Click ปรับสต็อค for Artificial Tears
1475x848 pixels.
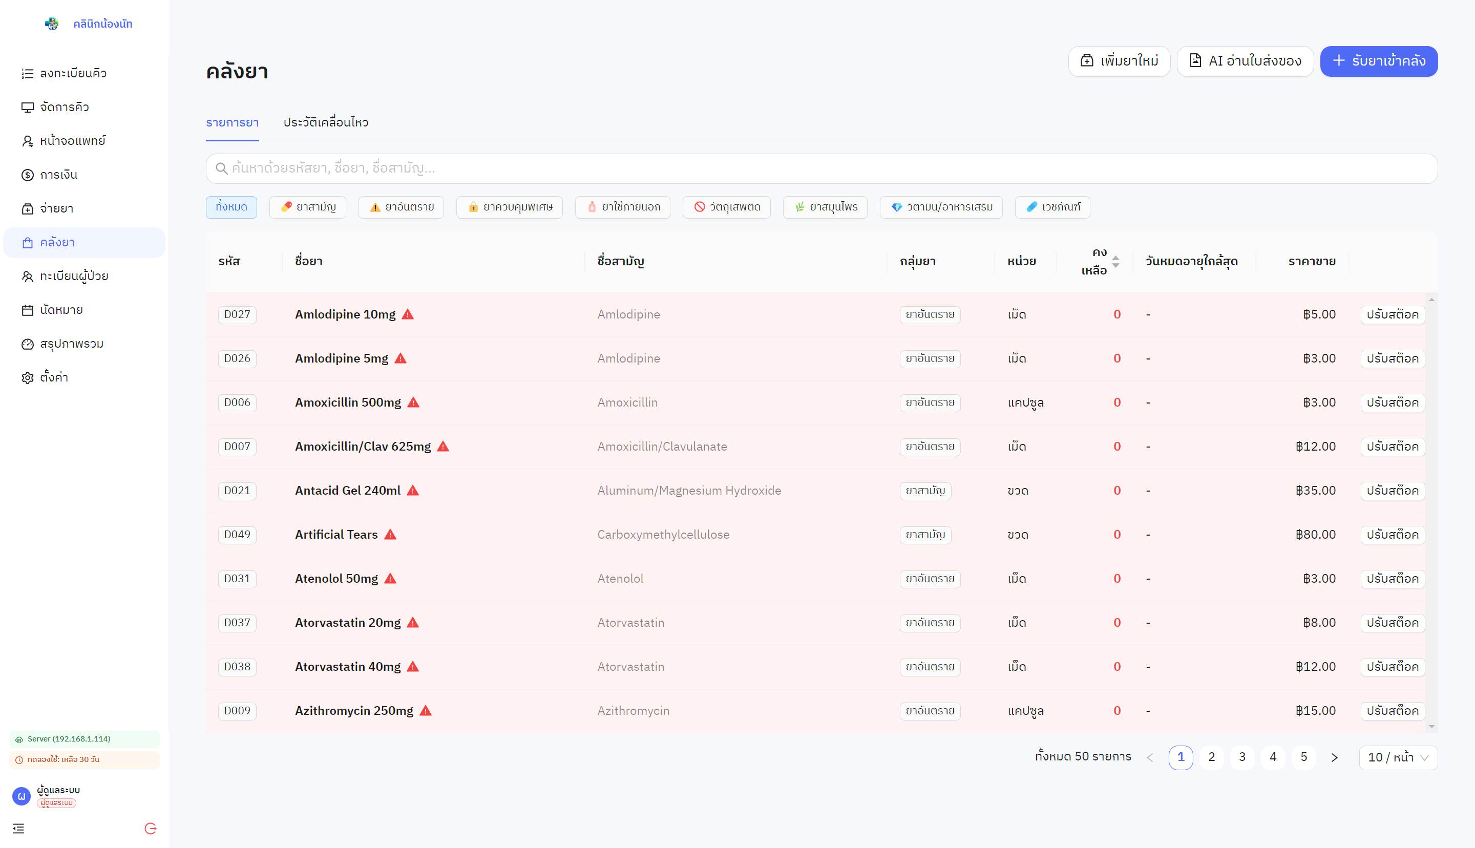[x=1393, y=535]
